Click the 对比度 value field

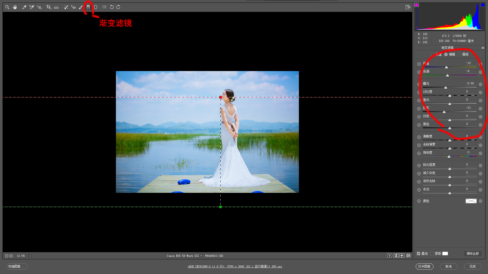471,91
